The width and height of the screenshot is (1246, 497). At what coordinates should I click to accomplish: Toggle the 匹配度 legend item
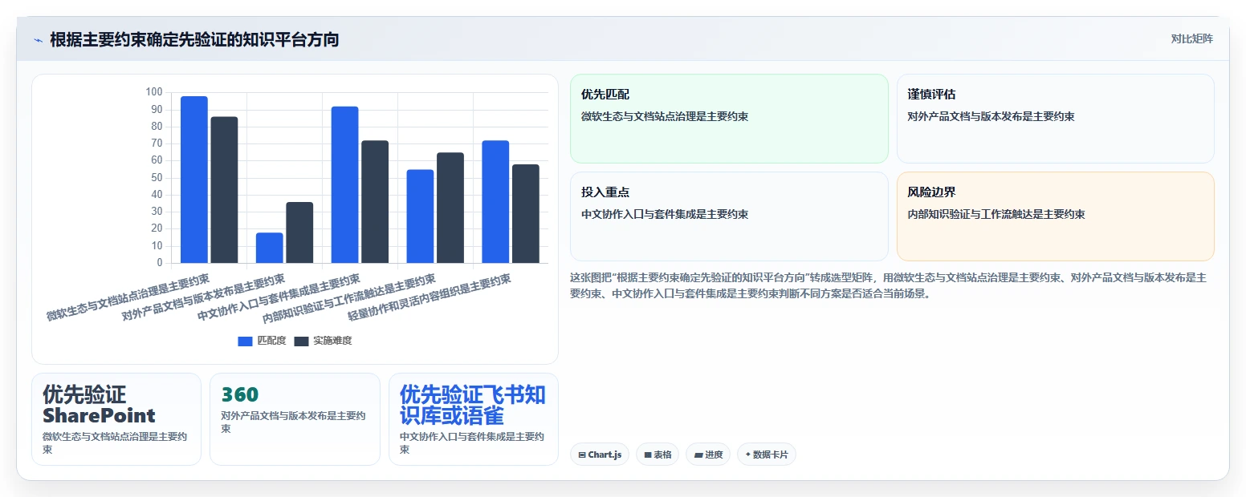262,341
